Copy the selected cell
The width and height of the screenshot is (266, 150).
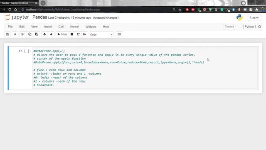pyautogui.click(x=30, y=34)
